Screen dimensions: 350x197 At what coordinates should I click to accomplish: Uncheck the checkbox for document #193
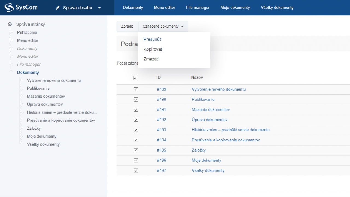point(136,130)
